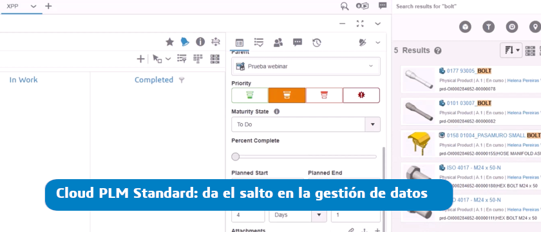Click the star favorite icon
The width and height of the screenshot is (541, 232).
[x=170, y=42]
